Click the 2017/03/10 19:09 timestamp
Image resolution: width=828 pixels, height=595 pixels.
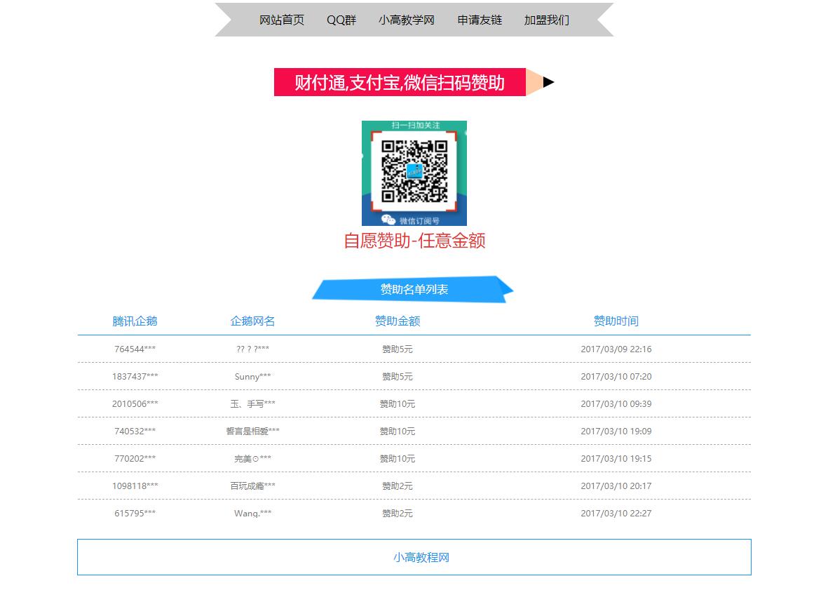pyautogui.click(x=616, y=432)
